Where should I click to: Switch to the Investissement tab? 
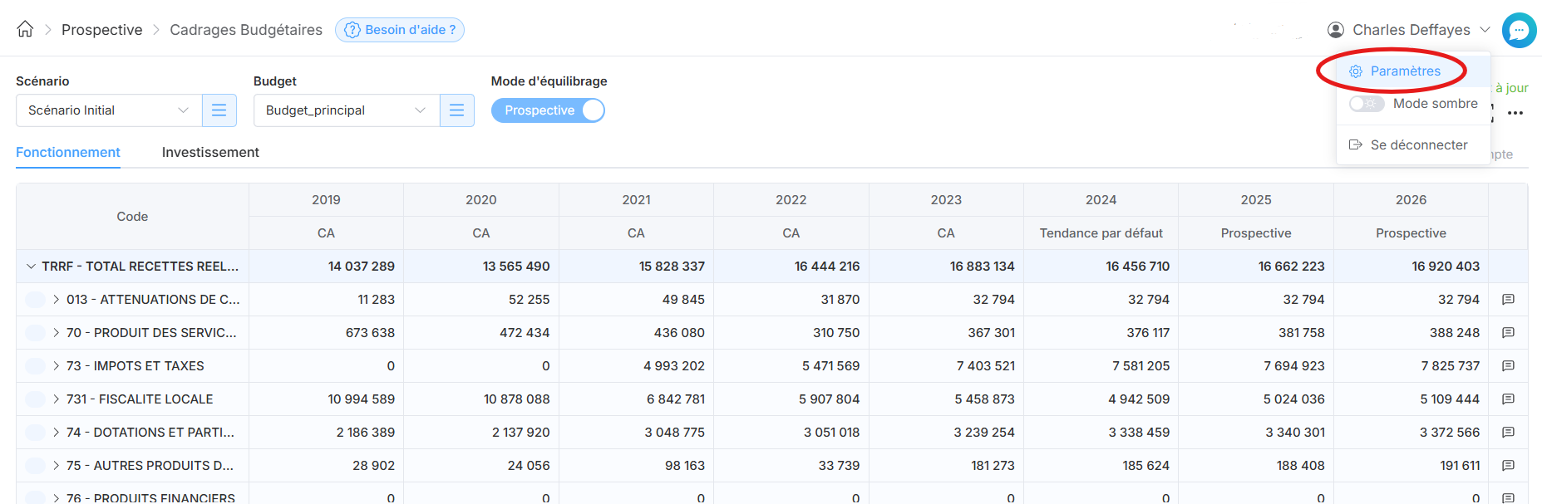210,153
